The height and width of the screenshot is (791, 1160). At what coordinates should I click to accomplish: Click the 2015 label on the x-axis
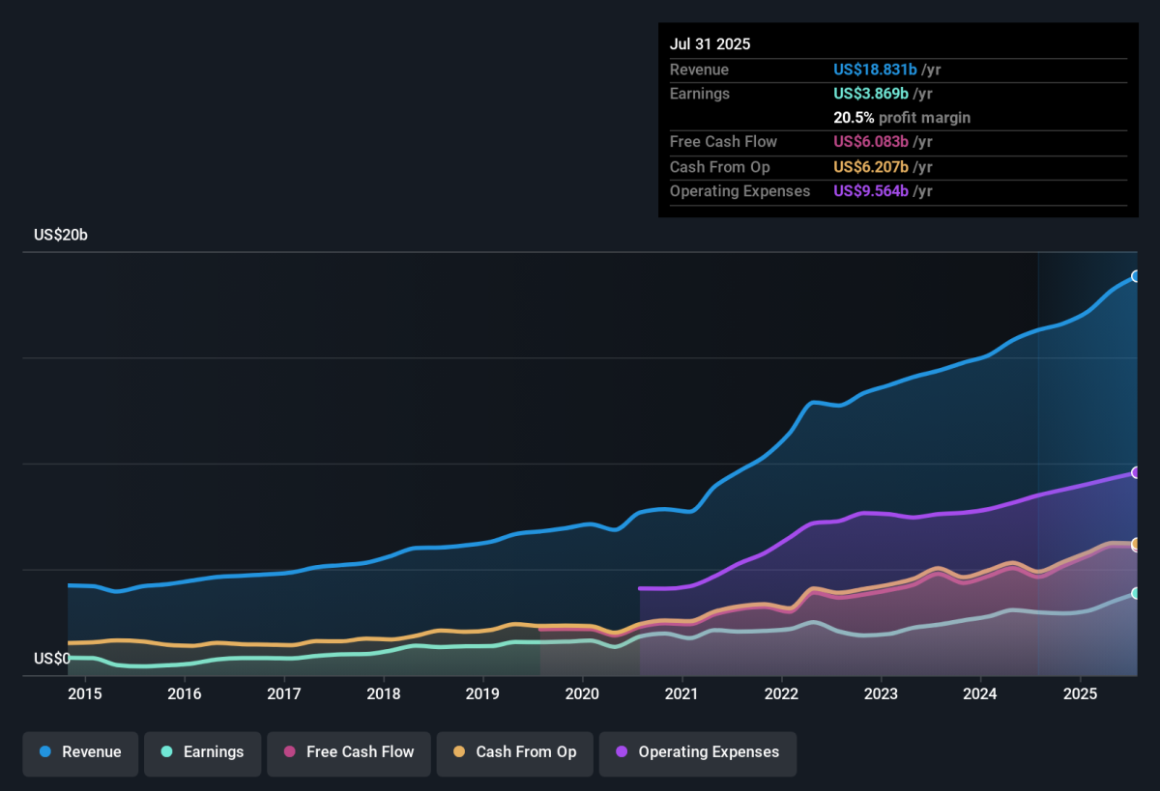(x=85, y=693)
